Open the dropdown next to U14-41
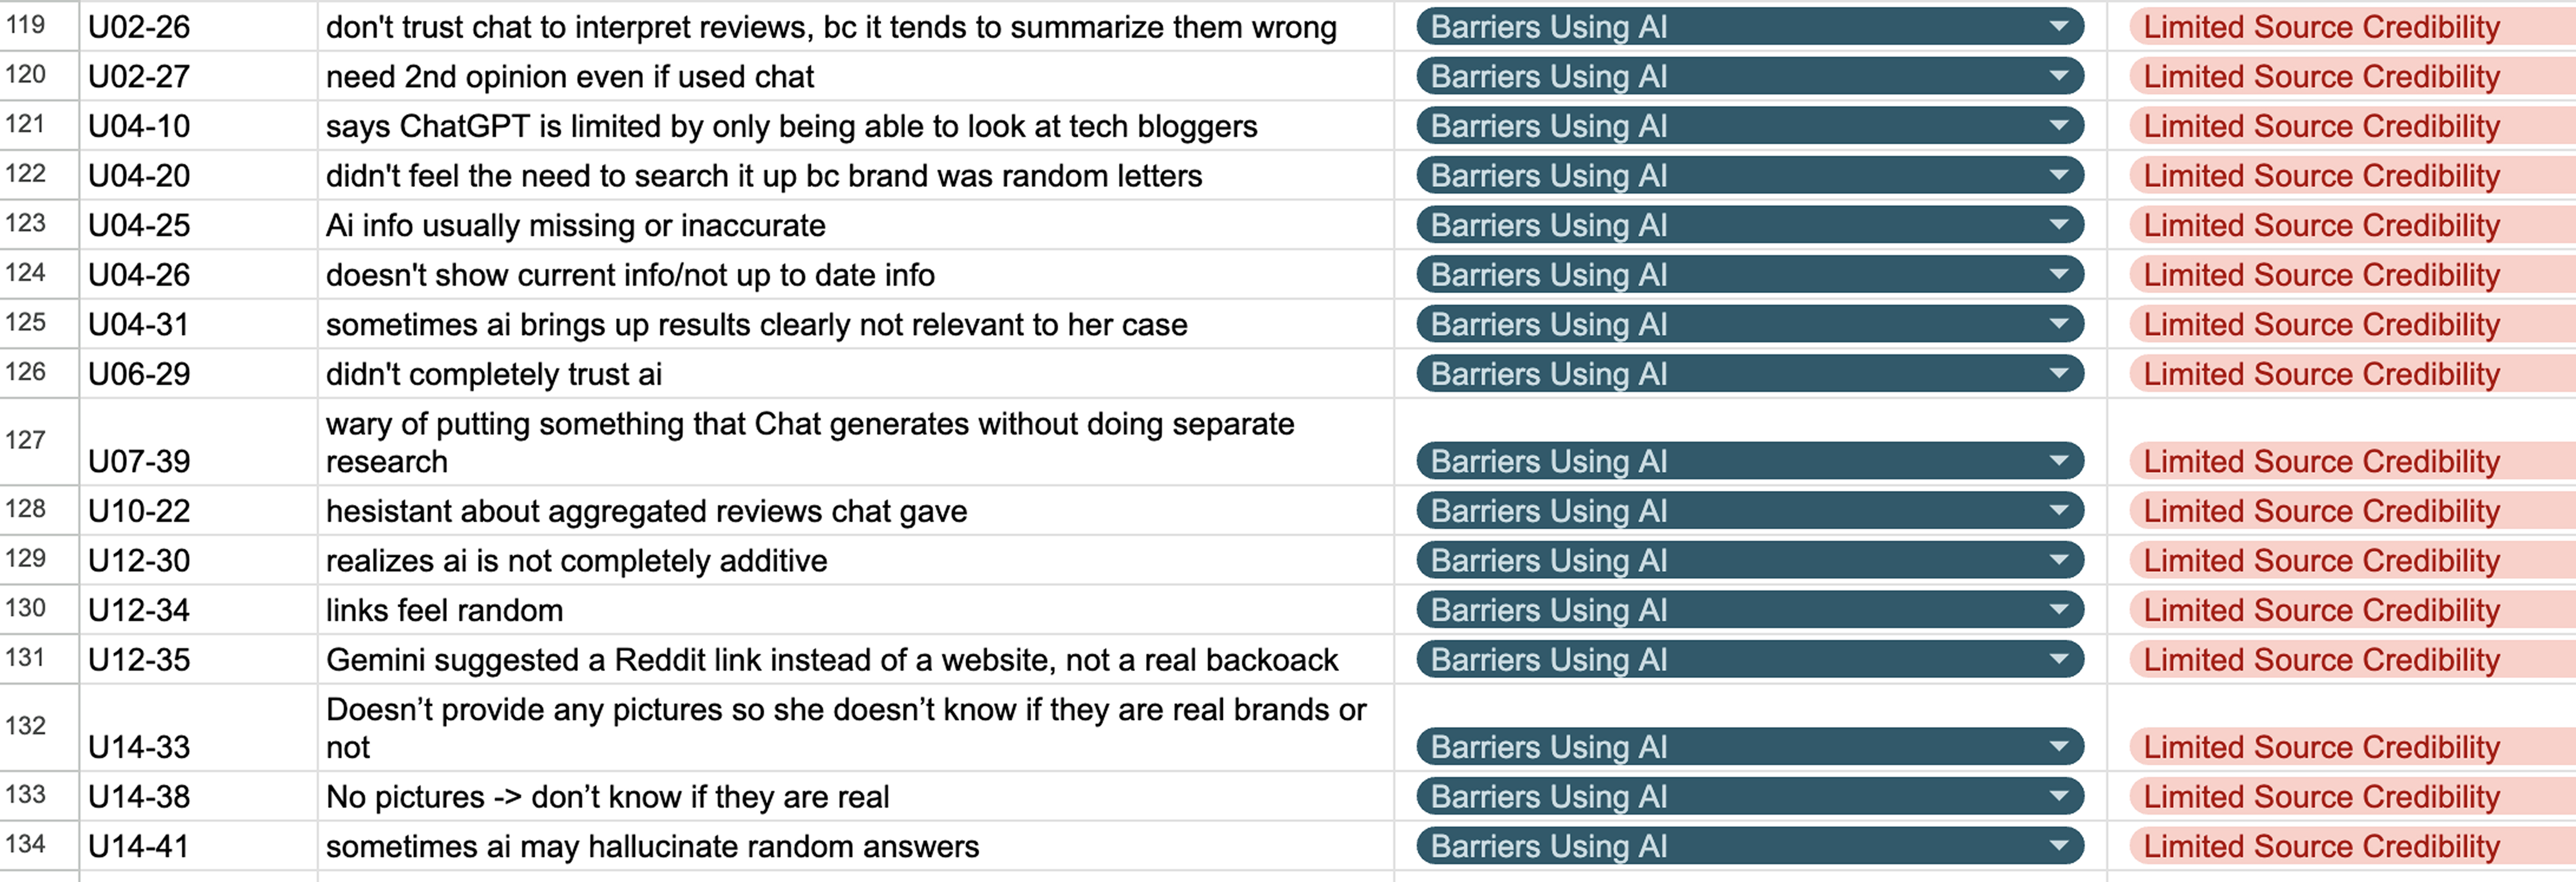Image resolution: width=2576 pixels, height=882 pixels. pos(2060,845)
